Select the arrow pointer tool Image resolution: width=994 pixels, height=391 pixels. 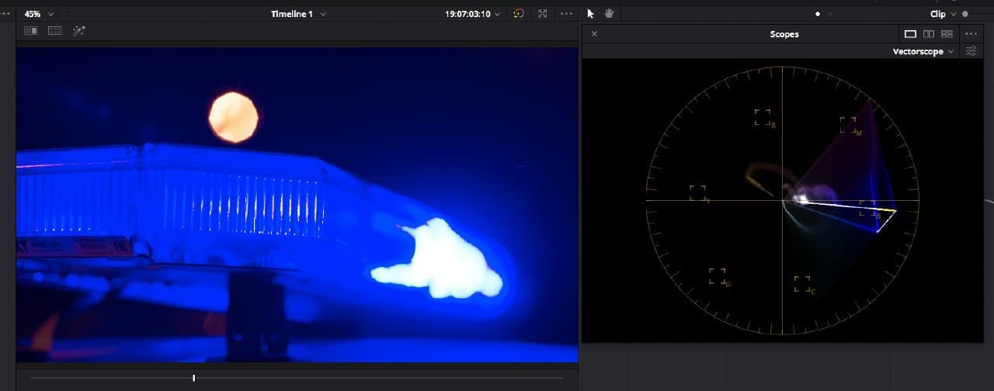(590, 14)
